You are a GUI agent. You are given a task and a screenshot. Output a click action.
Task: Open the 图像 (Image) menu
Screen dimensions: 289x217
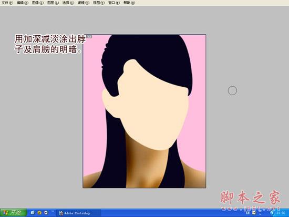[x=38, y=3]
